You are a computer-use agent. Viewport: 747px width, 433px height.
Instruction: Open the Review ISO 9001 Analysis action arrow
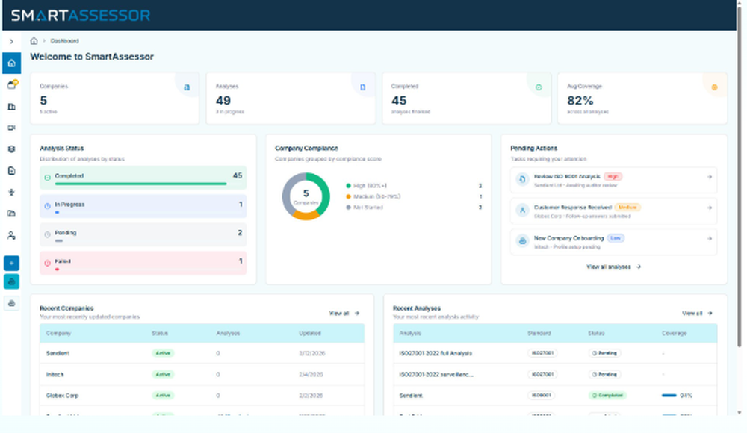coord(708,178)
